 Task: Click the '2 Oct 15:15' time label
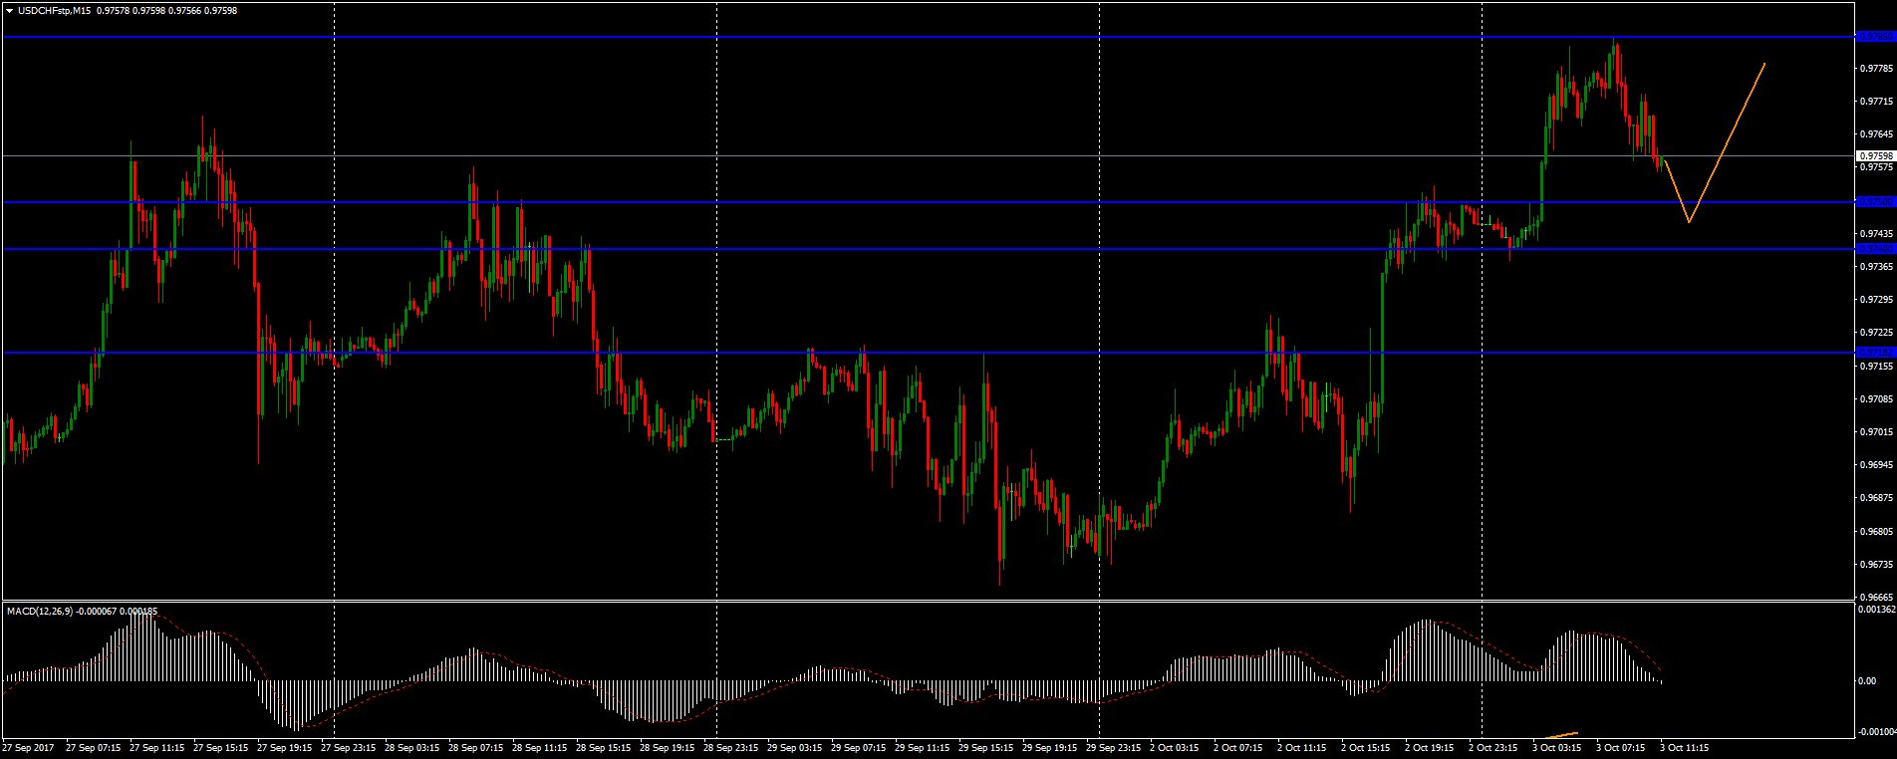tap(1365, 747)
